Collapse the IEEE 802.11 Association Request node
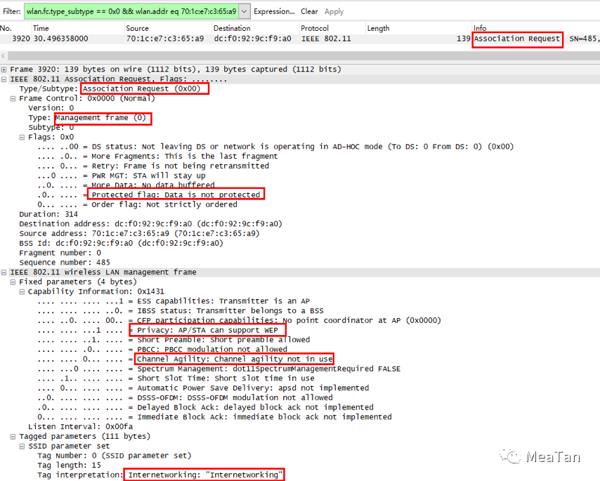The height and width of the screenshot is (481, 600). (x=5, y=79)
